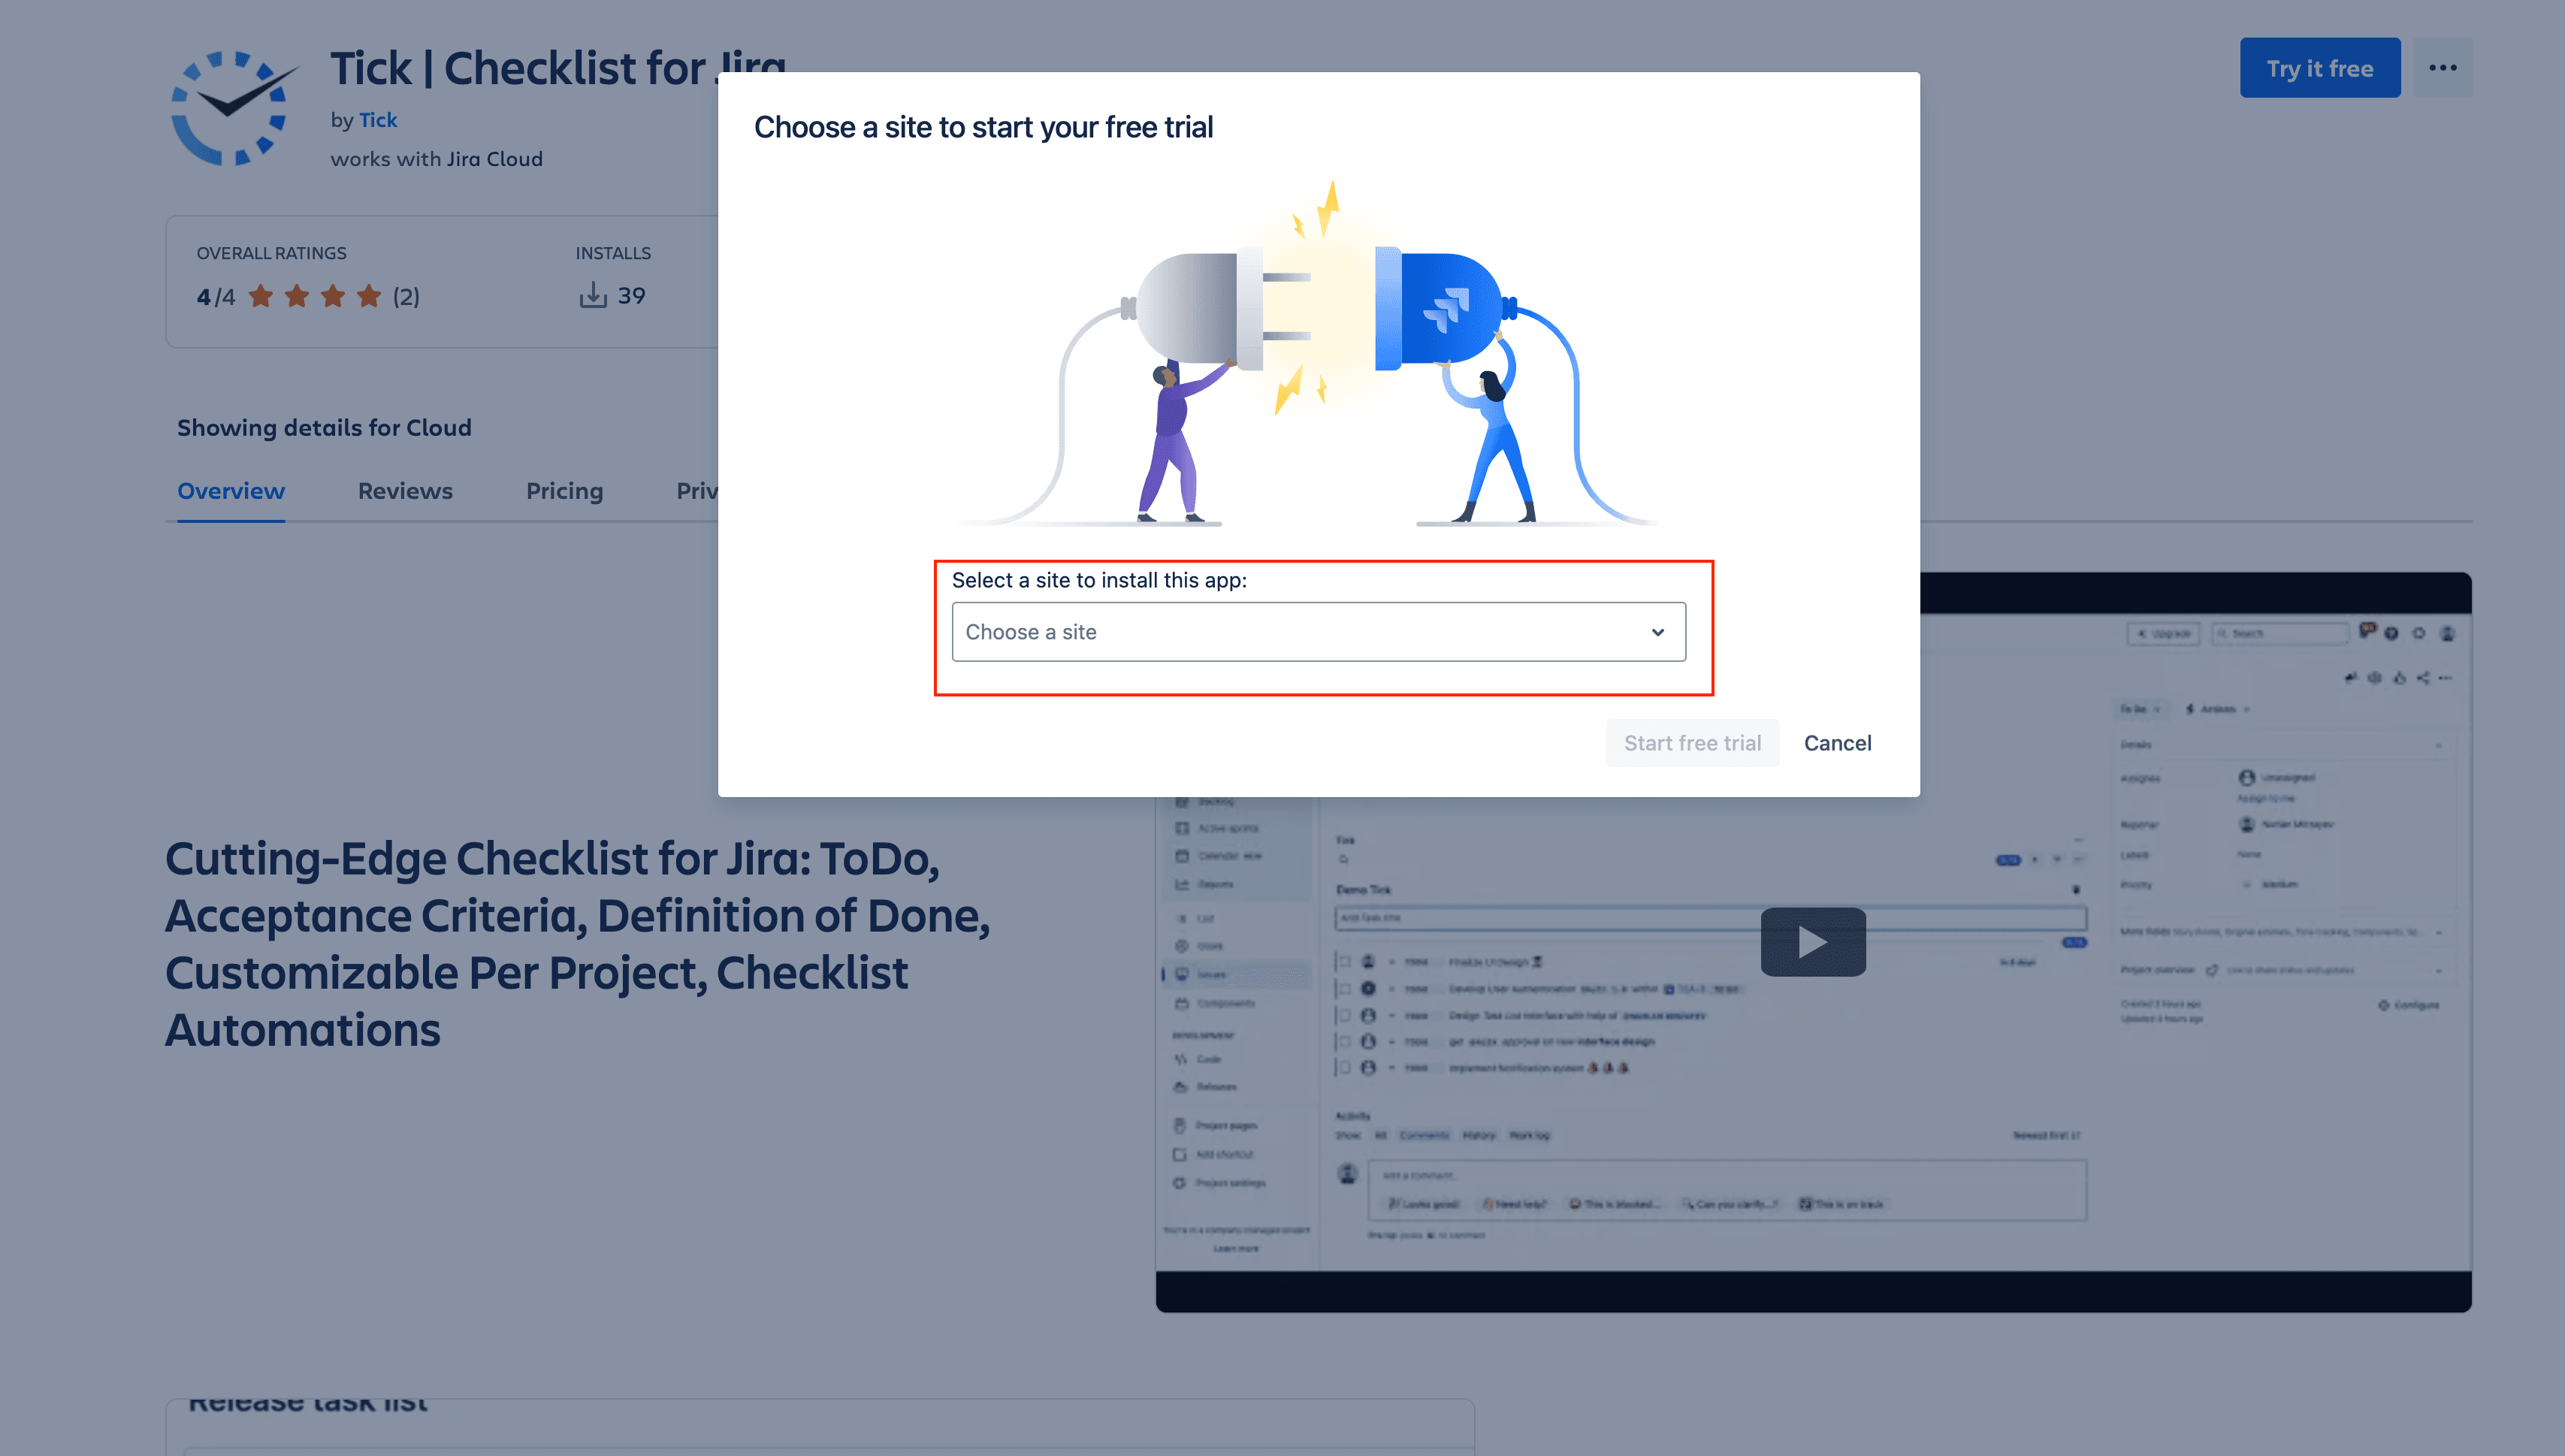Click 'Showing details for Cloud' text
This screenshot has width=2565, height=1456.
[x=324, y=428]
